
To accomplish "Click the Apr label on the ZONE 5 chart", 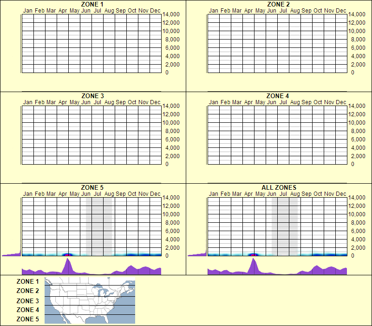I will click(63, 194).
